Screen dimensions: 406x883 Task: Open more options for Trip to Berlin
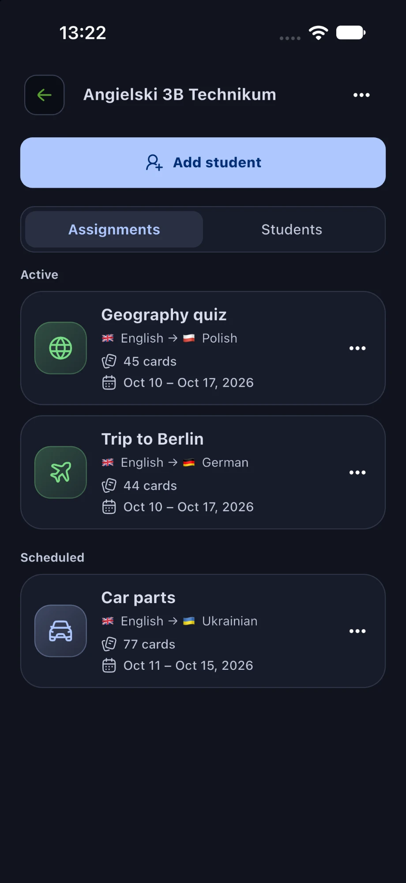(x=357, y=472)
